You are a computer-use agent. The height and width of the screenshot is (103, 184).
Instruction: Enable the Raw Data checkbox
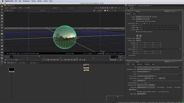pyautogui.click(x=166, y=87)
